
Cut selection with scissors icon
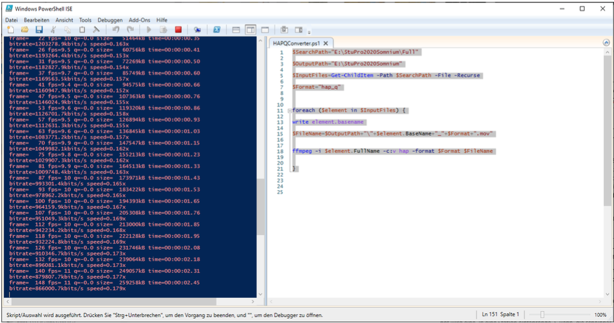53,30
